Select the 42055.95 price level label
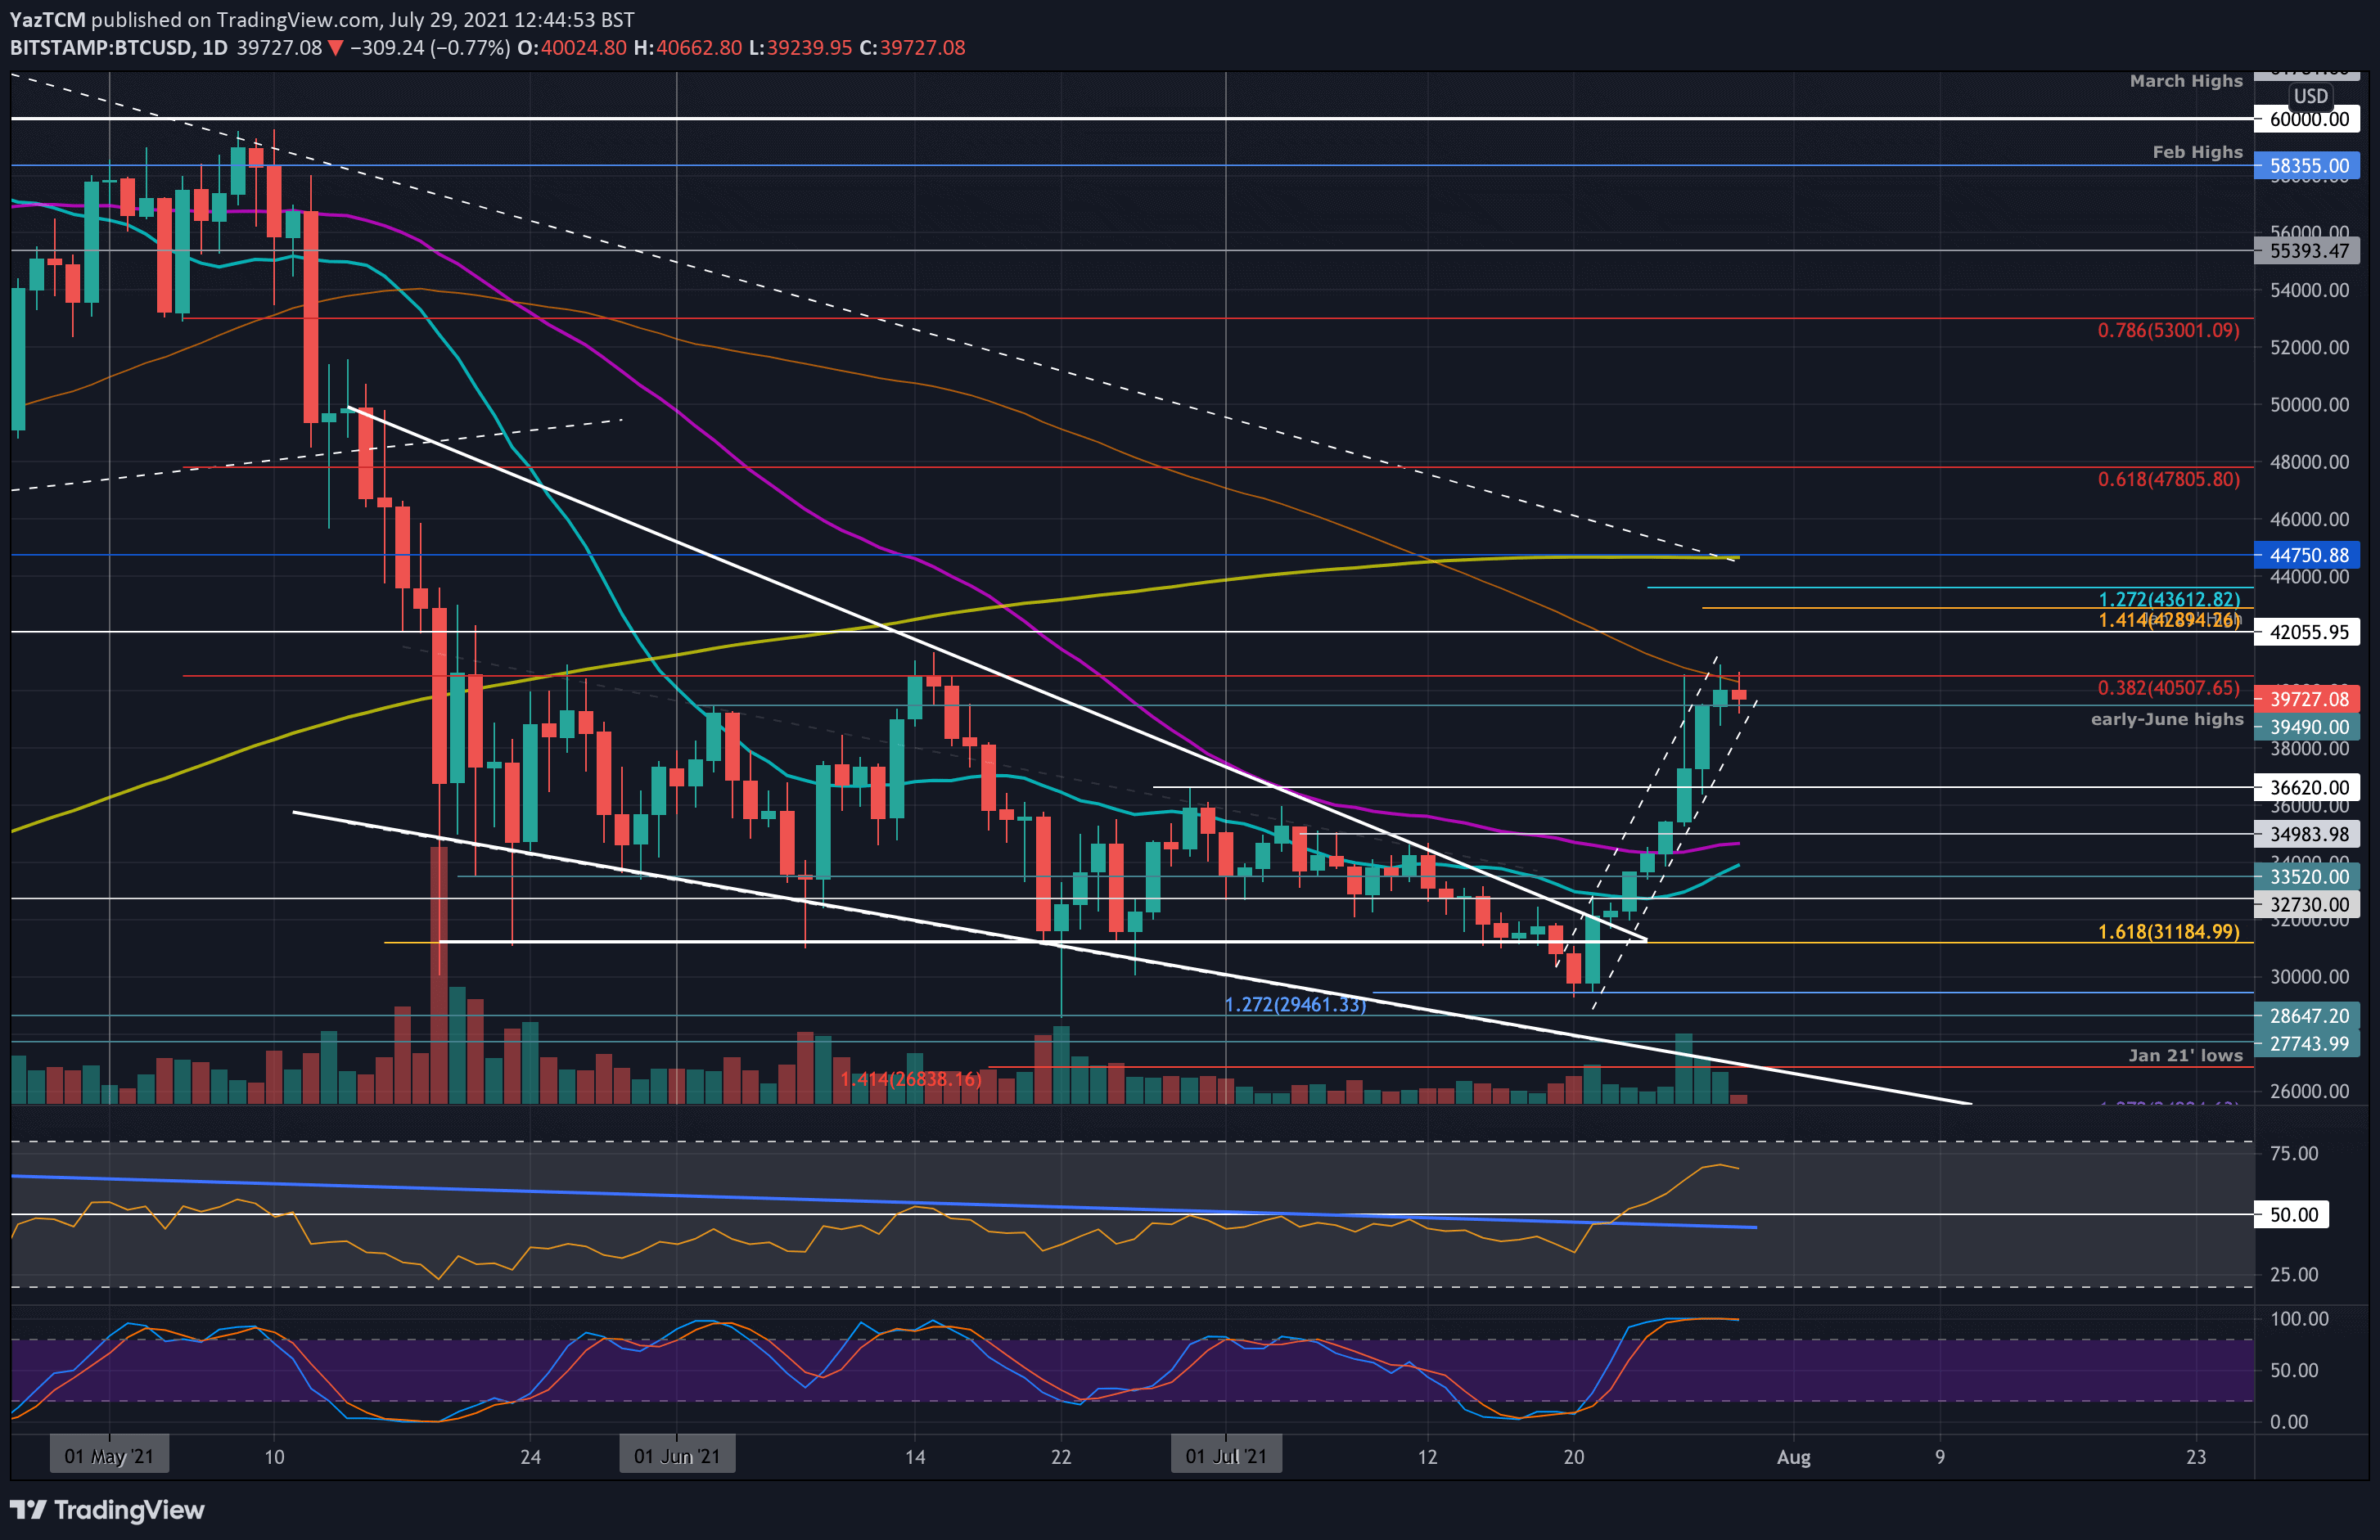This screenshot has width=2380, height=1540. tap(2307, 631)
